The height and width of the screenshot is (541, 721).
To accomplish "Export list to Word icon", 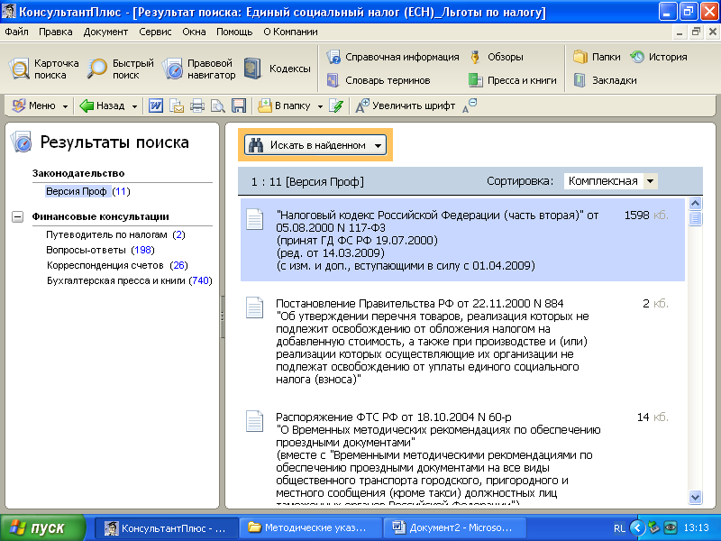I will tap(155, 105).
